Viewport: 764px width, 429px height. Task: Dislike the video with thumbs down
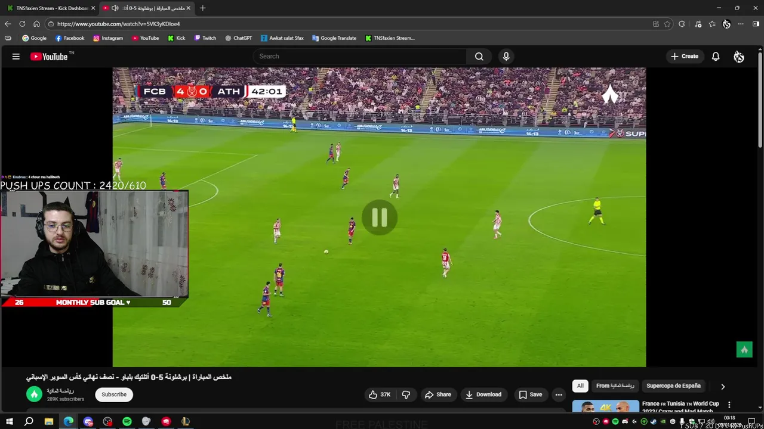tap(406, 394)
